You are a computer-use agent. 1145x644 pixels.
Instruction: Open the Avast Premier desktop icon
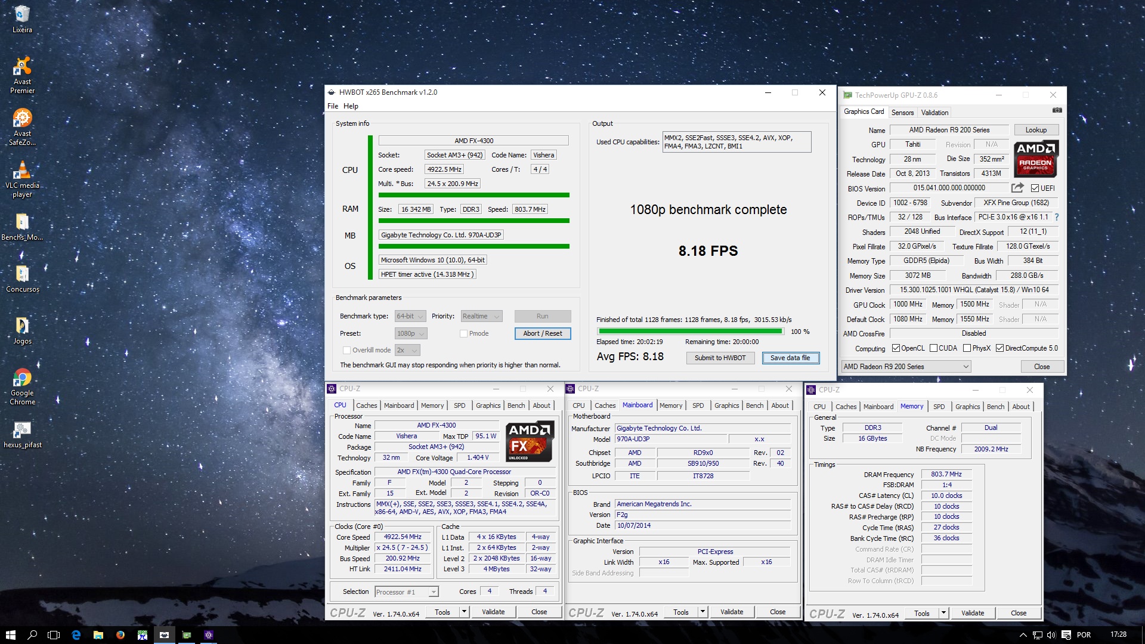[x=22, y=75]
